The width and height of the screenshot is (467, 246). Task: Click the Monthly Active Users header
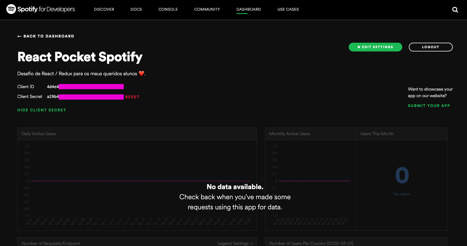tap(290, 134)
